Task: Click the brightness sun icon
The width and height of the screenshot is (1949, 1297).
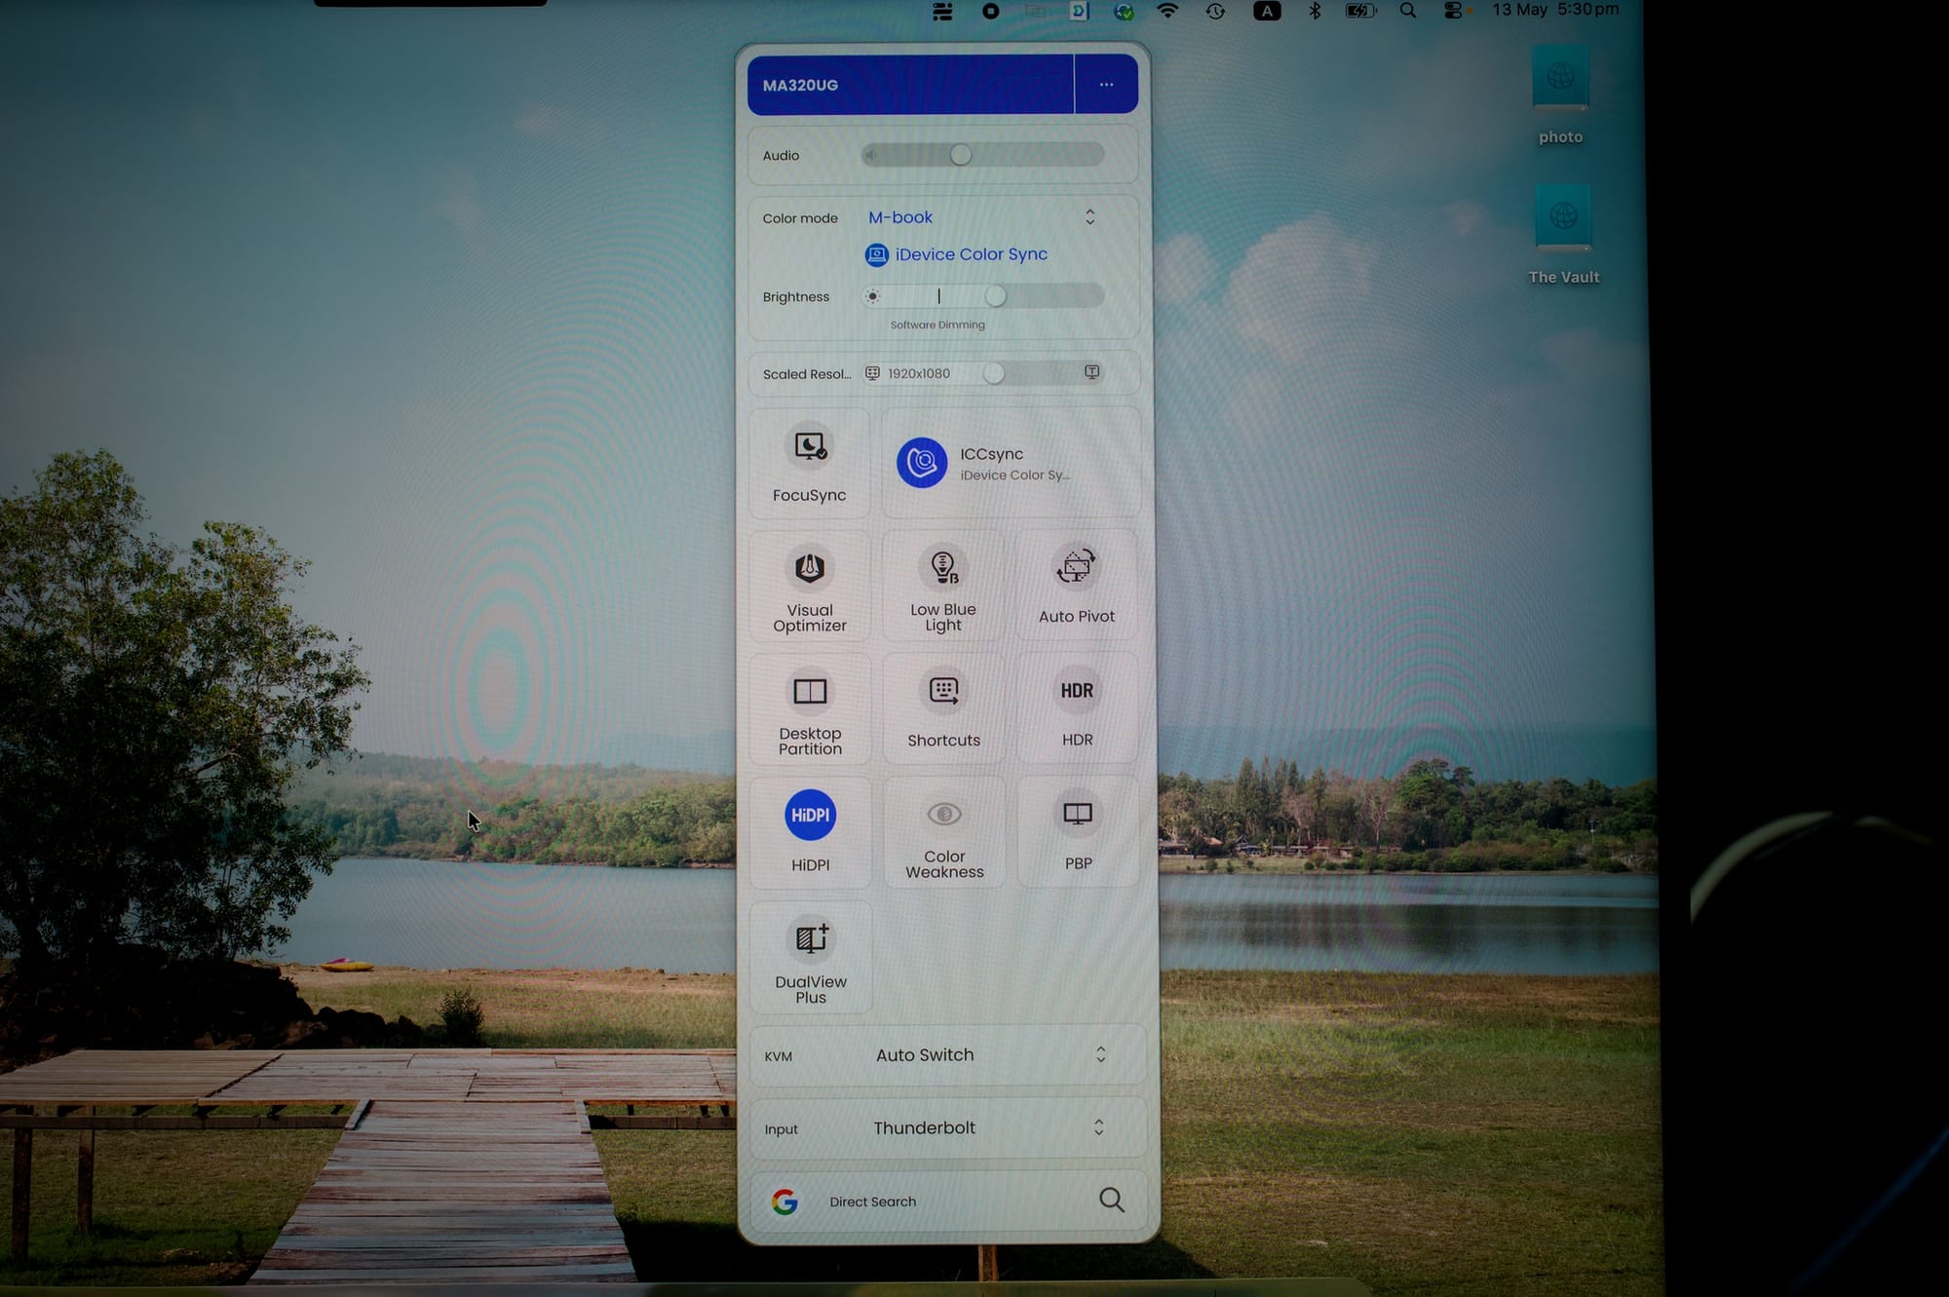Action: click(873, 296)
